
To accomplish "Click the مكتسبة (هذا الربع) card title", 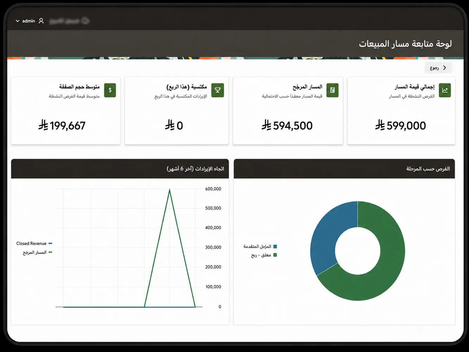I will tap(186, 87).
